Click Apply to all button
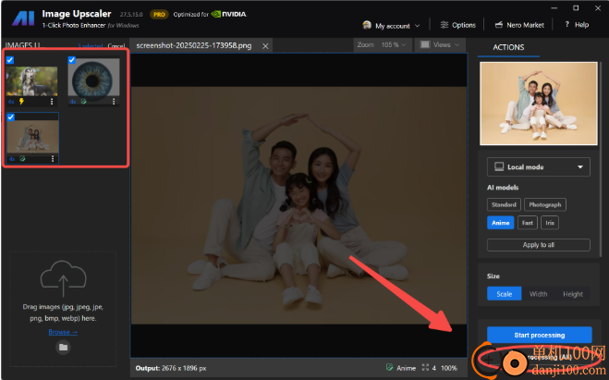Viewport: 609px width, 380px height. pos(539,245)
